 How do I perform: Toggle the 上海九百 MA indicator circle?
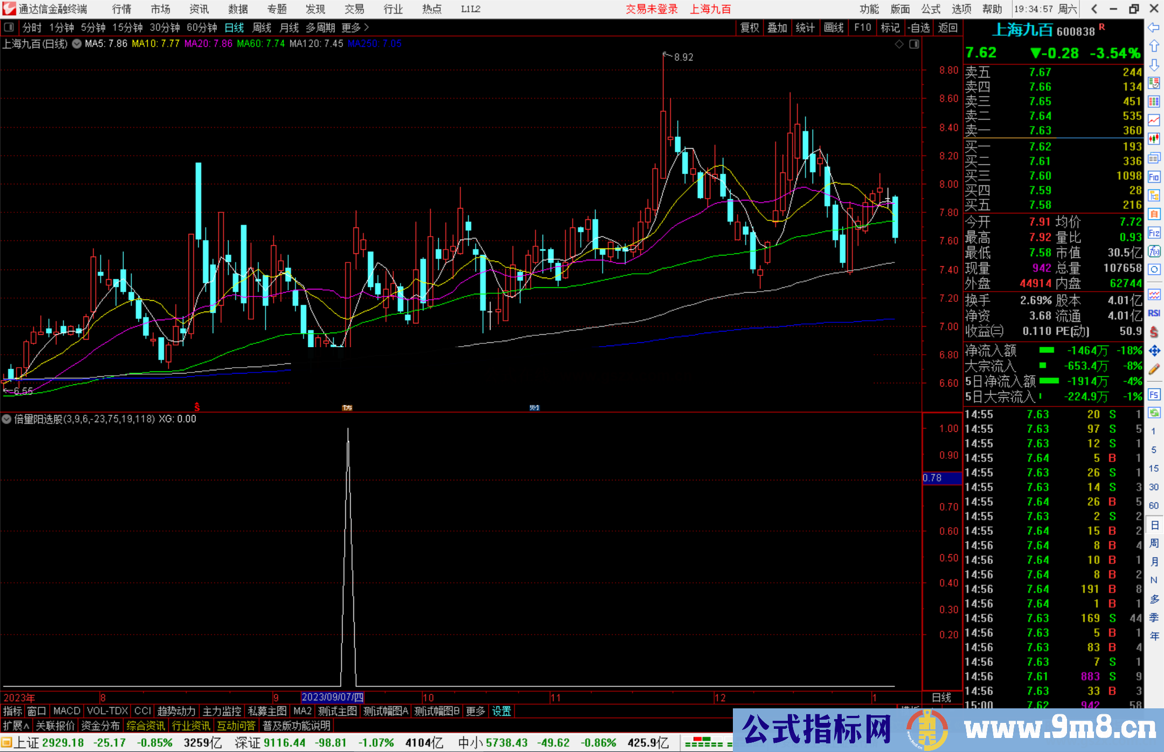coord(77,44)
